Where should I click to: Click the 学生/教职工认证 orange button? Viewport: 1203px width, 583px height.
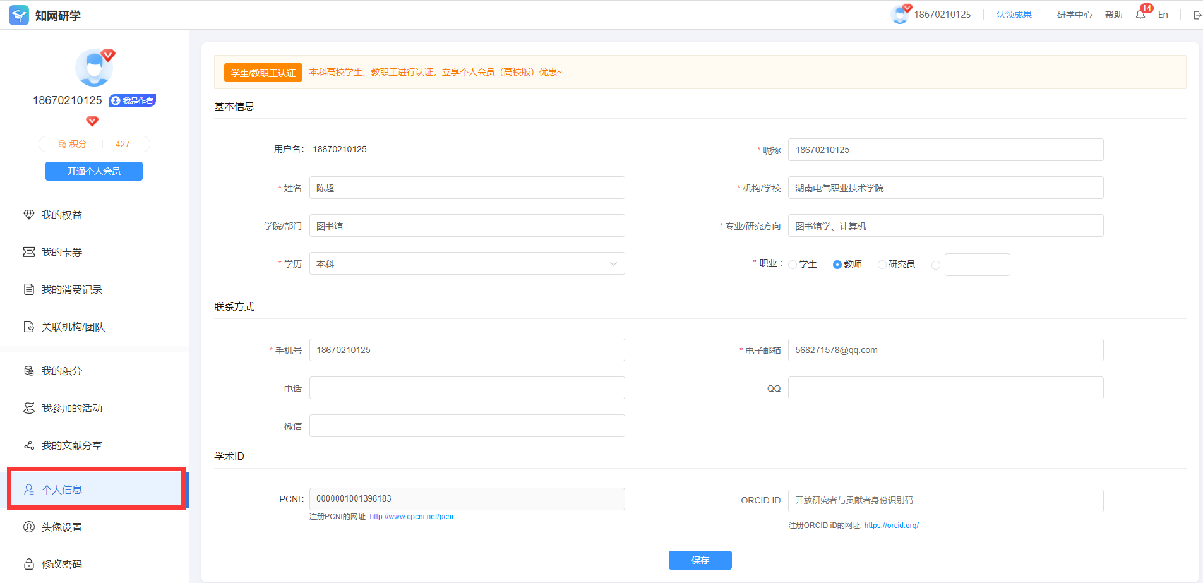[x=263, y=73]
